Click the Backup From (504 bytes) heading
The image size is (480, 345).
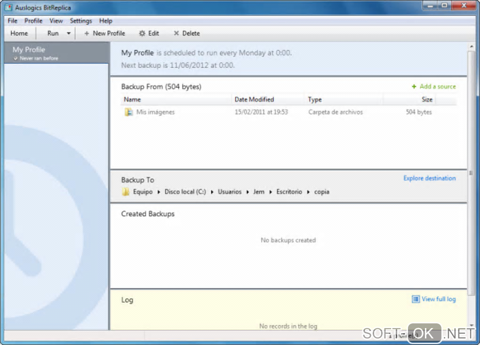161,86
